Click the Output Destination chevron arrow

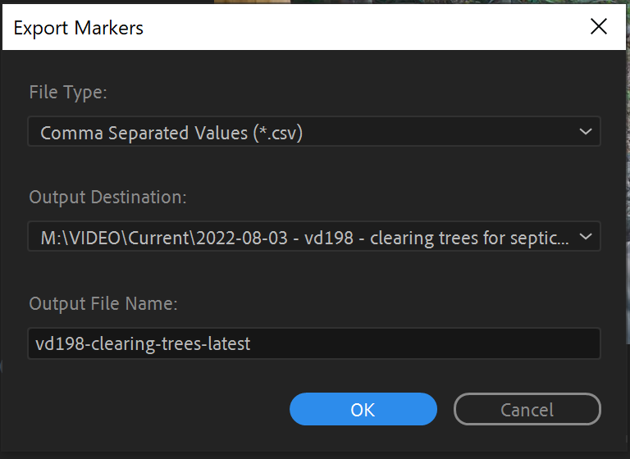(585, 237)
